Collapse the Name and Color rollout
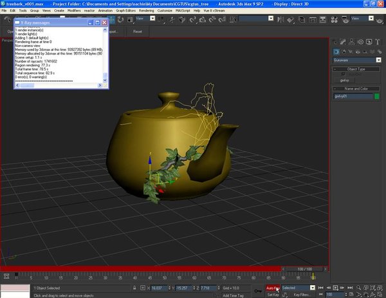Screen dimensions: 386x298 356,88
